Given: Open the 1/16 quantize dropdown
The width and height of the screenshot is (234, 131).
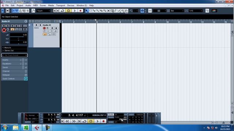Looking at the screenshot, I should 196,11.
